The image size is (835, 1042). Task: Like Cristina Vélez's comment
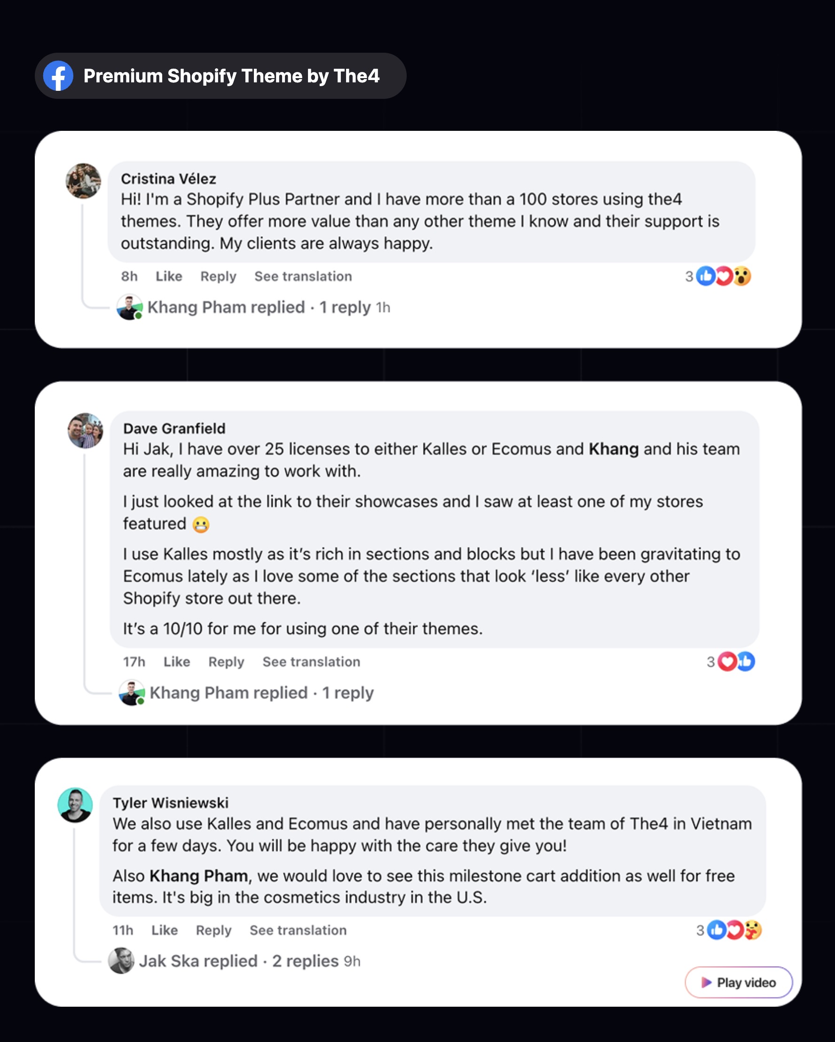[168, 276]
